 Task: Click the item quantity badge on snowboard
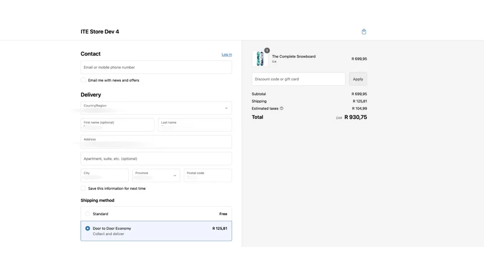pyautogui.click(x=267, y=50)
